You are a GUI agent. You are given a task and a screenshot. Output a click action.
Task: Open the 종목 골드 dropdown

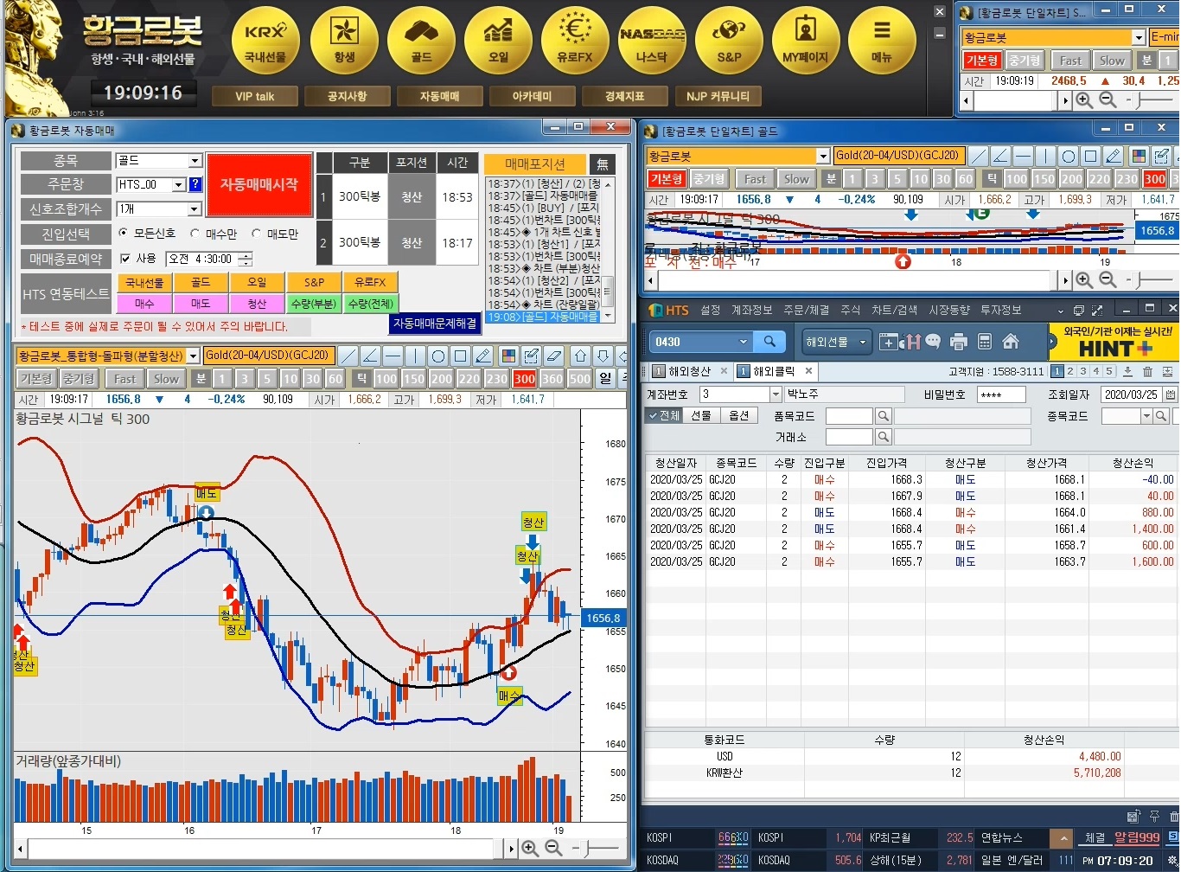click(x=195, y=161)
